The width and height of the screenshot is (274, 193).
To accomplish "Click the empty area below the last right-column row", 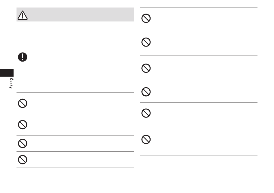I will coord(199,167).
